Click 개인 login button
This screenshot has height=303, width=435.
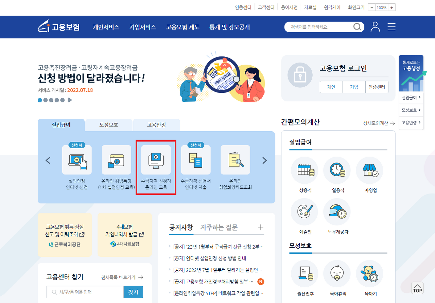(x=331, y=87)
